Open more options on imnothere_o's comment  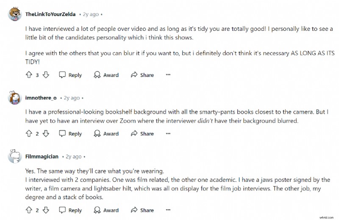coord(168,134)
